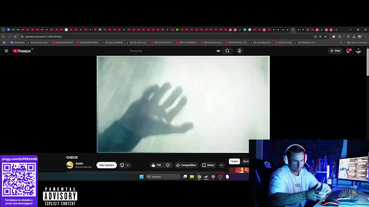The image size is (369, 207).
Task: Click the youtube.com address bar URL
Action: (43, 37)
